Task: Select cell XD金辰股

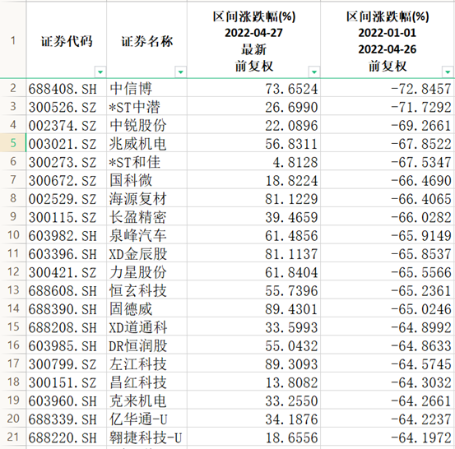Action: pos(146,253)
